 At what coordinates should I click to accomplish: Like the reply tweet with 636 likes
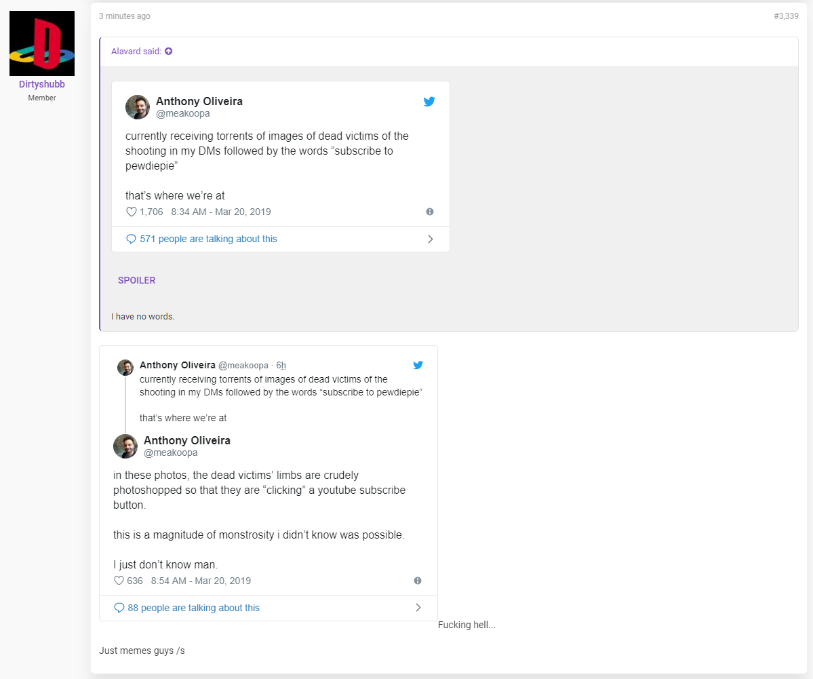[x=119, y=581]
